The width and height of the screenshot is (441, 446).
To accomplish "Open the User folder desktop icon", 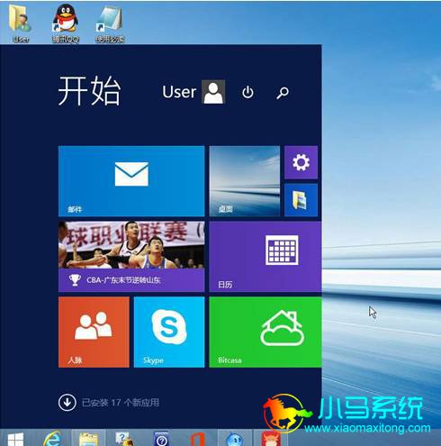I will coord(20,23).
